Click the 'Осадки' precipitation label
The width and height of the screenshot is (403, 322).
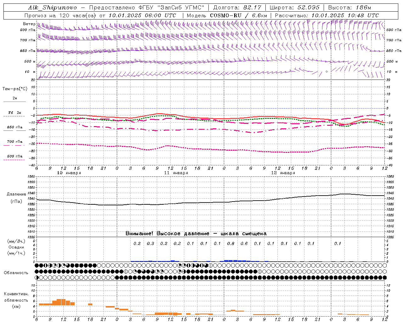[x=16, y=247]
